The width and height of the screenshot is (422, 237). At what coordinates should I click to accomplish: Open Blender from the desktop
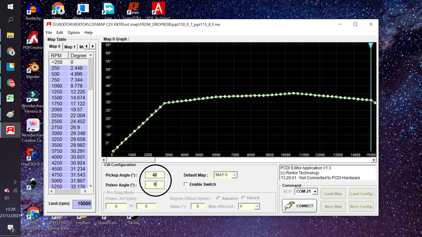pos(33,67)
